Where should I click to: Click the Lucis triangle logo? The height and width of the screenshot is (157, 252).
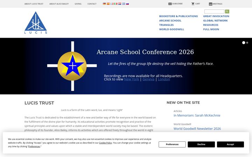pos(36,23)
